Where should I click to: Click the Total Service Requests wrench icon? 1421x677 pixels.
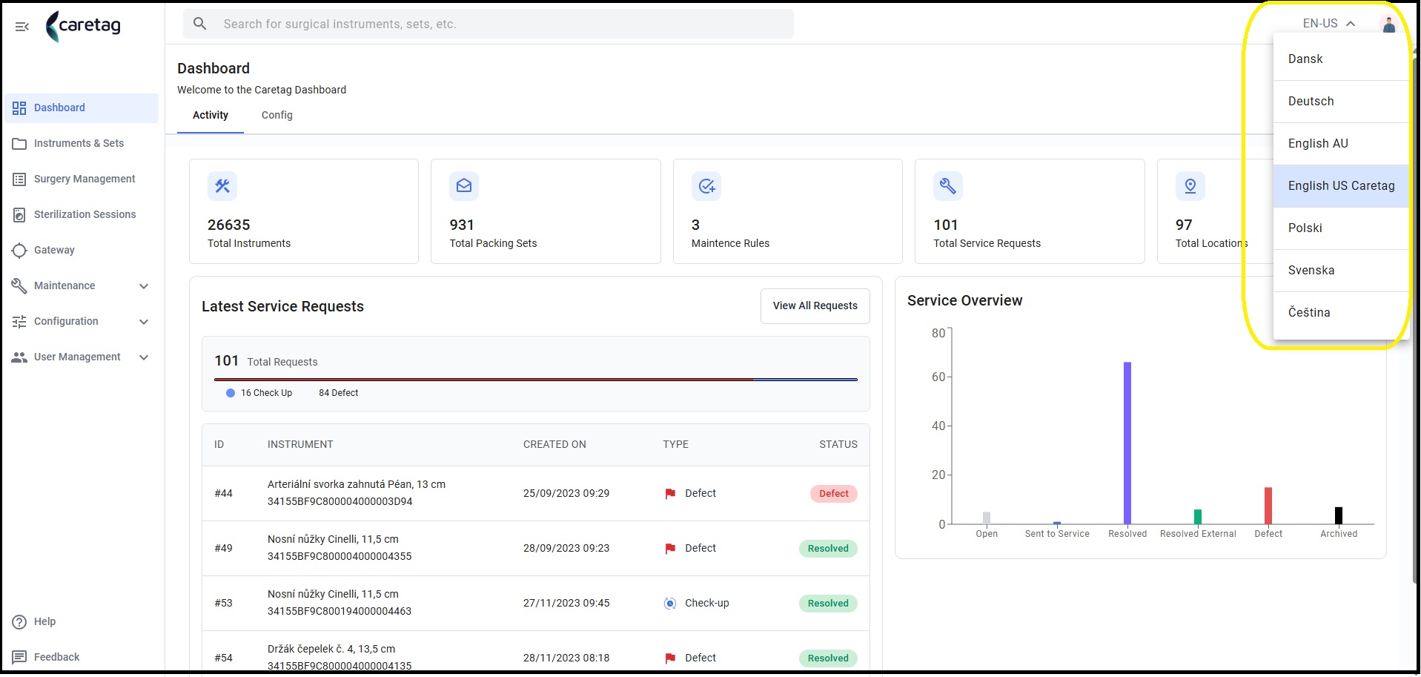[948, 186]
